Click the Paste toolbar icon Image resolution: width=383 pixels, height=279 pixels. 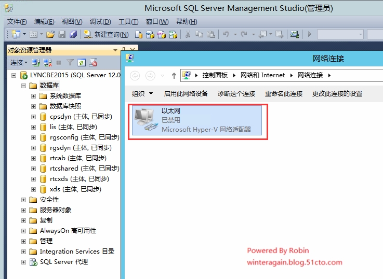[211, 34]
